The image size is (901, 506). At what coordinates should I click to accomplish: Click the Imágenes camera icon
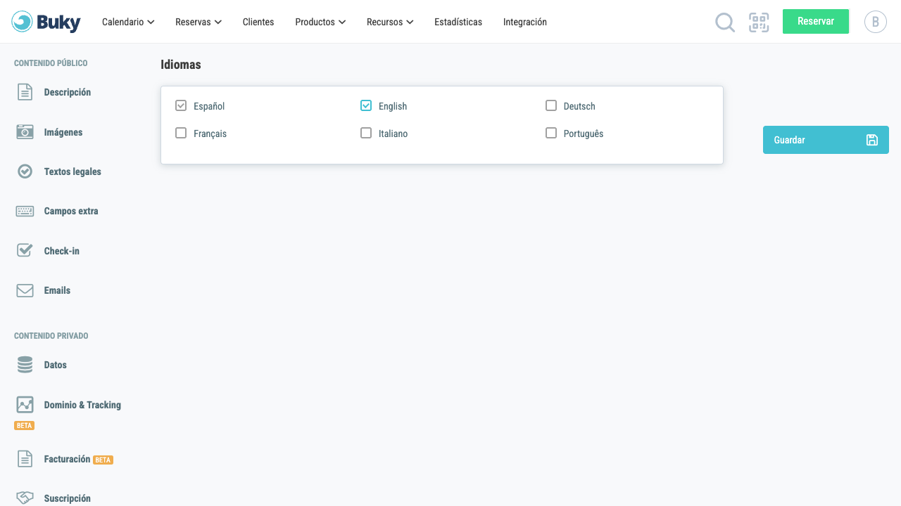25,132
